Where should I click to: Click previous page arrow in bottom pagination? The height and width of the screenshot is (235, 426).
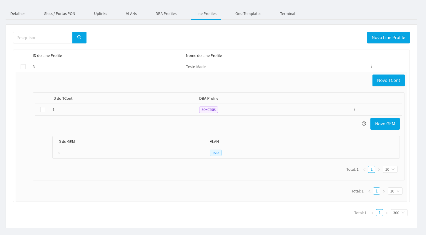(372, 213)
